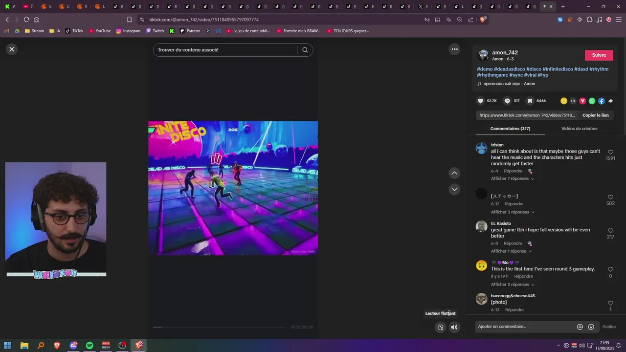Bookmark this page in address bar
626x352 pixels.
click(129, 20)
